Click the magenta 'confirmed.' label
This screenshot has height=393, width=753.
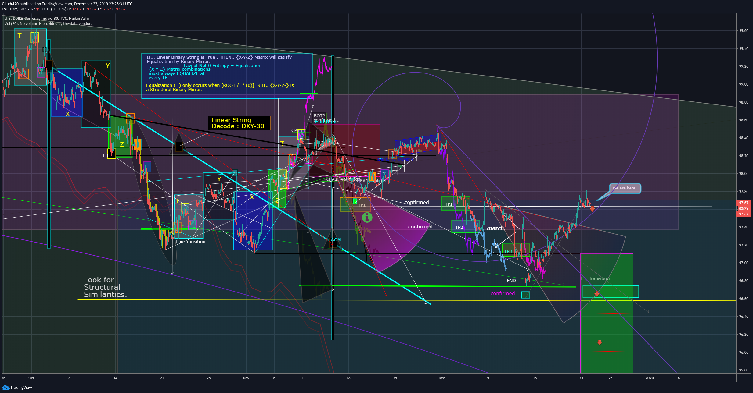(x=503, y=293)
